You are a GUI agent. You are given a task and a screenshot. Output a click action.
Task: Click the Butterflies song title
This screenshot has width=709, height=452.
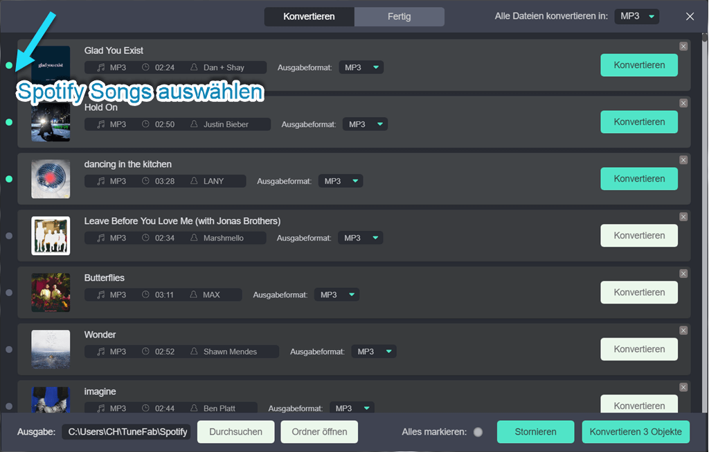pyautogui.click(x=104, y=278)
